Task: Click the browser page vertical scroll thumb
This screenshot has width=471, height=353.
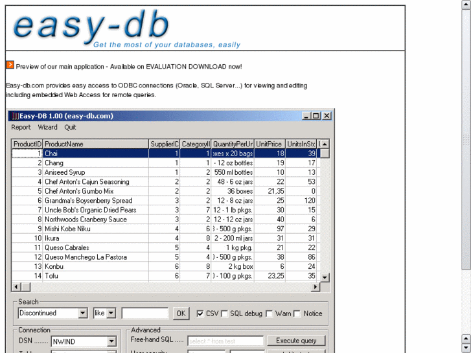Action: click(466, 139)
